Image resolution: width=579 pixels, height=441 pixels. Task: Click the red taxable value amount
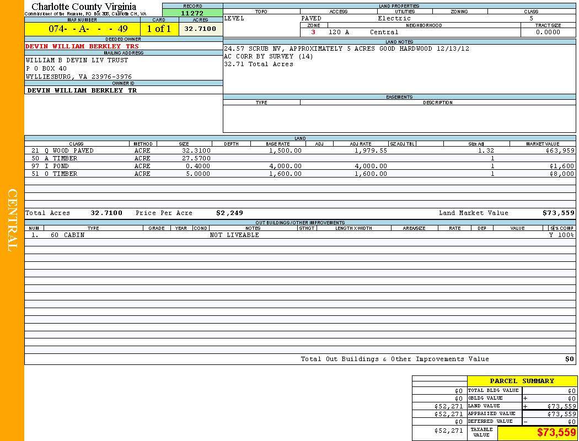click(556, 433)
